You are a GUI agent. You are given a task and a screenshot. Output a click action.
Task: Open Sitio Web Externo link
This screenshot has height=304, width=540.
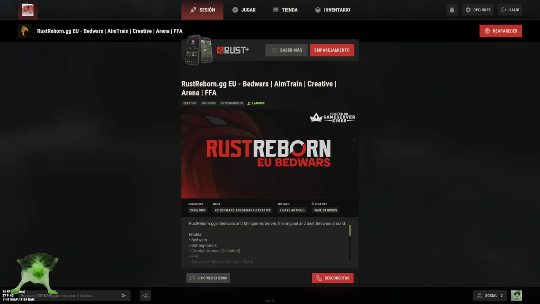(x=208, y=278)
